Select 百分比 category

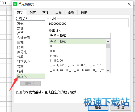(x=31, y=52)
